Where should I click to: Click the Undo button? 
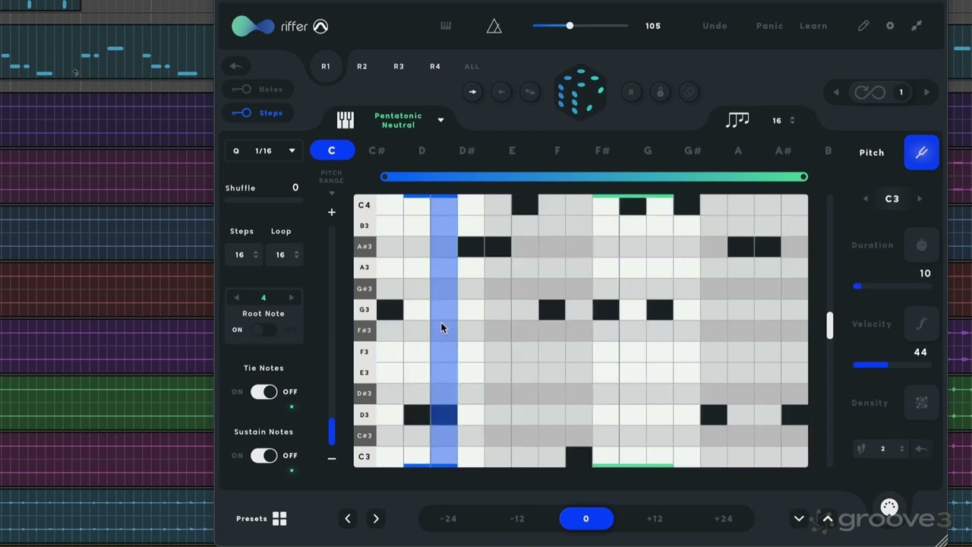[715, 26]
